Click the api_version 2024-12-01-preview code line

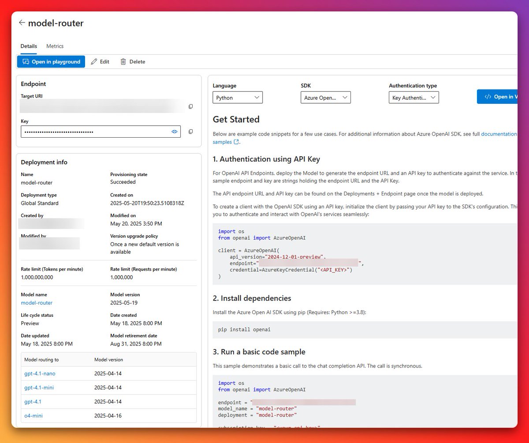(x=278, y=256)
